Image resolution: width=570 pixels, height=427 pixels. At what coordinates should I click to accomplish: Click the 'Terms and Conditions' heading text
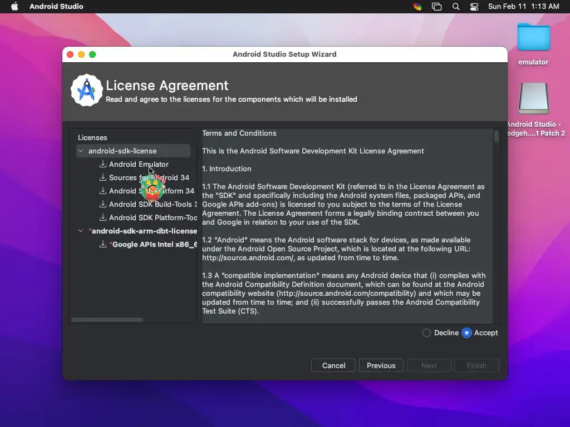[239, 133]
